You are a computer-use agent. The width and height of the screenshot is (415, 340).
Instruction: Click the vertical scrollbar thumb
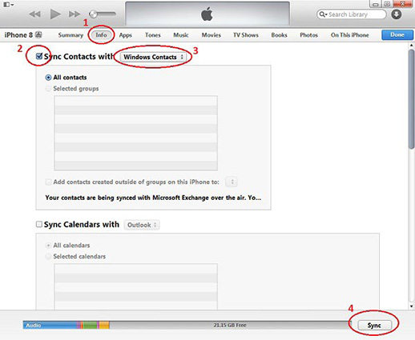coord(412,99)
